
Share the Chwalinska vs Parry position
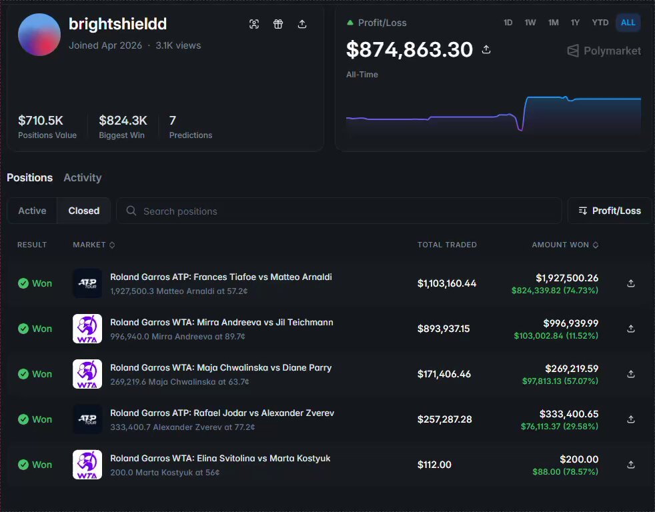click(631, 374)
